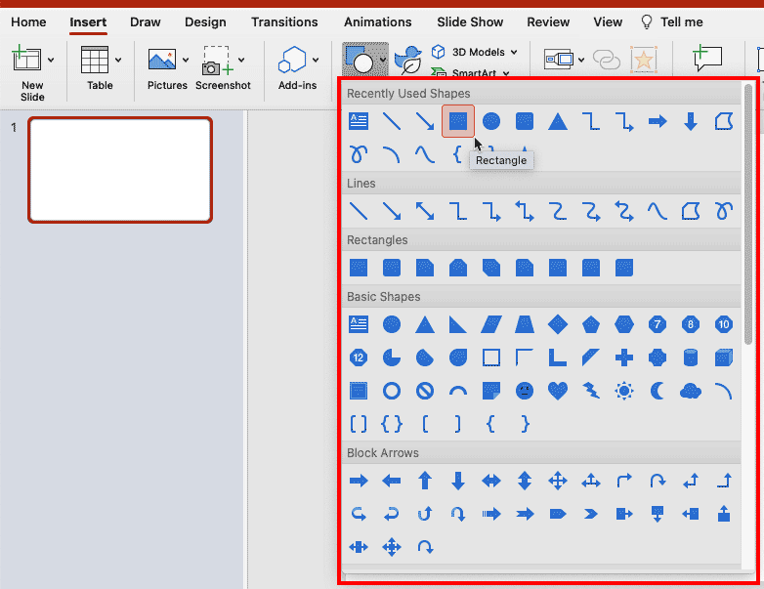Expand the Table dropdown arrow
The width and height of the screenshot is (764, 589).
click(118, 60)
